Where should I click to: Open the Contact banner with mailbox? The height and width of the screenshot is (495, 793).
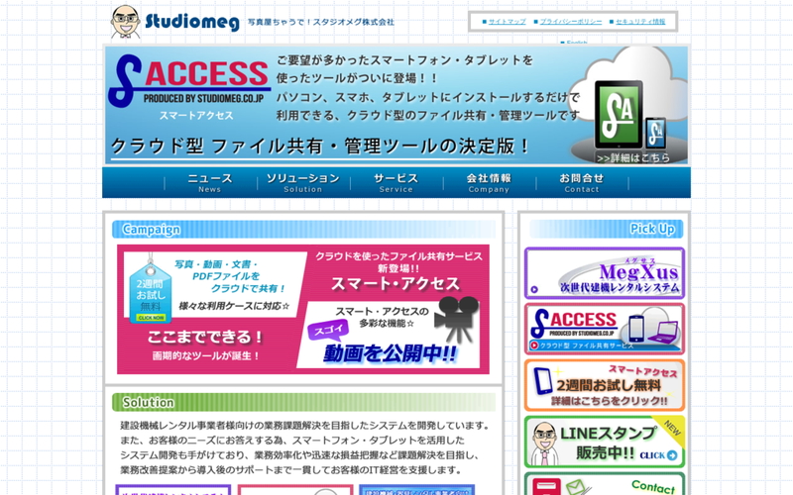(x=605, y=483)
